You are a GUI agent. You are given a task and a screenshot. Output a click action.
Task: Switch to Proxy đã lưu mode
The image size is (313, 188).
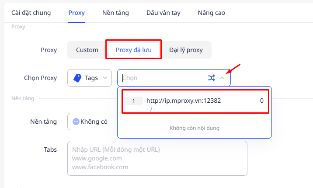(x=133, y=50)
